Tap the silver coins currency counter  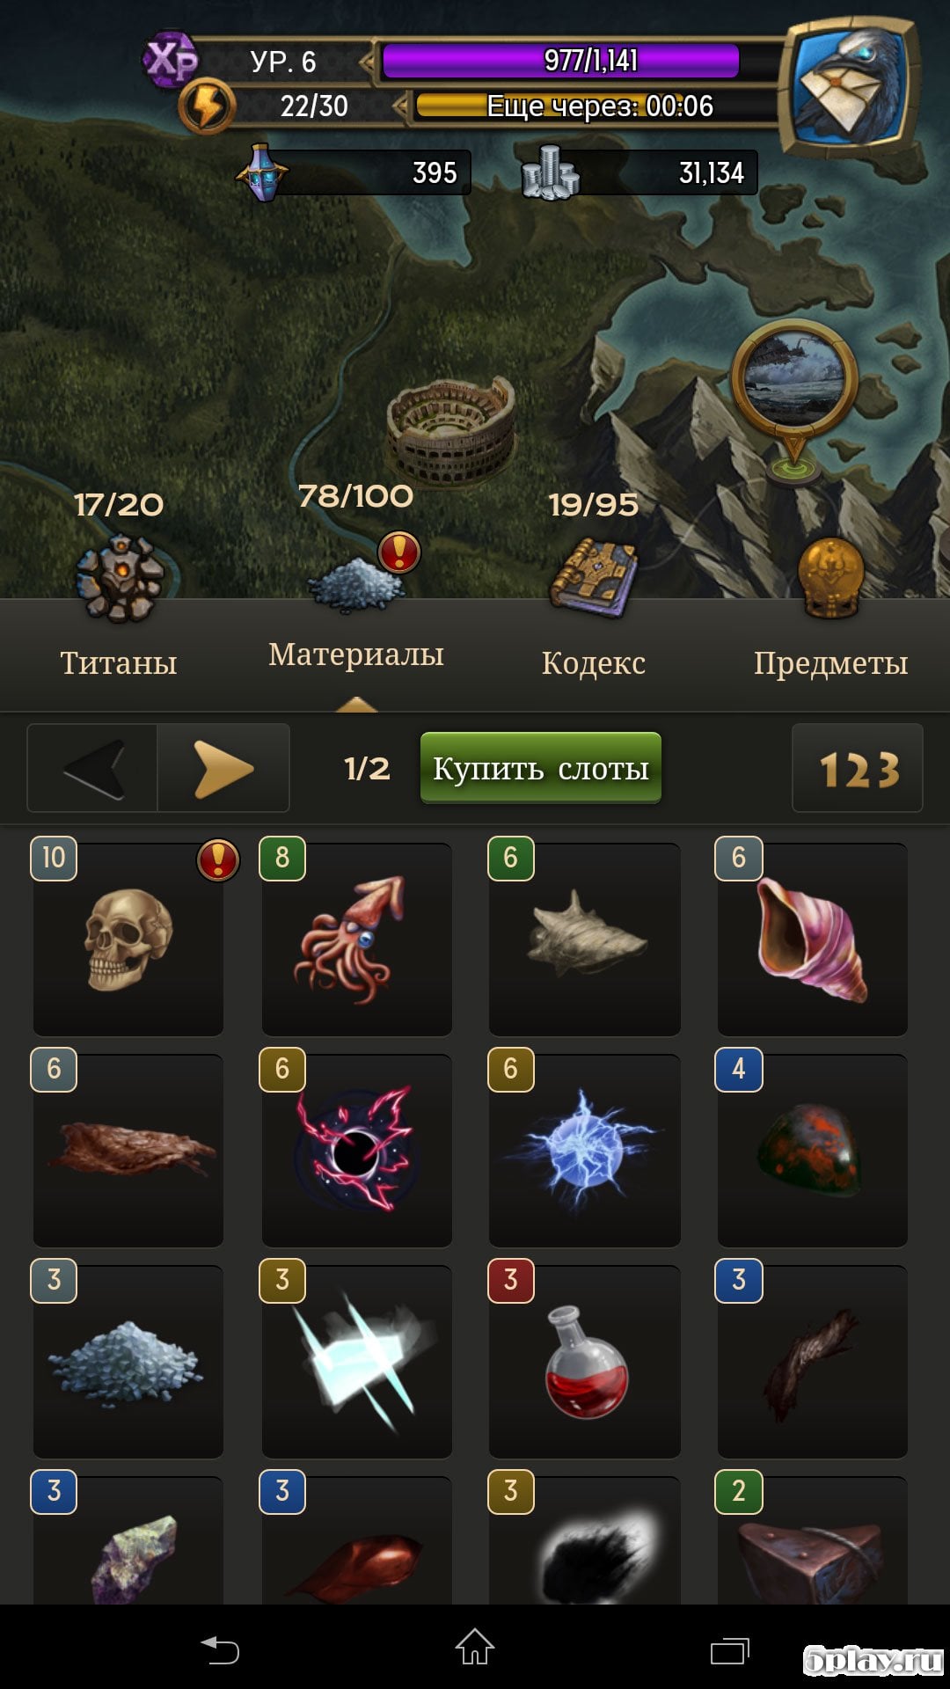[639, 172]
